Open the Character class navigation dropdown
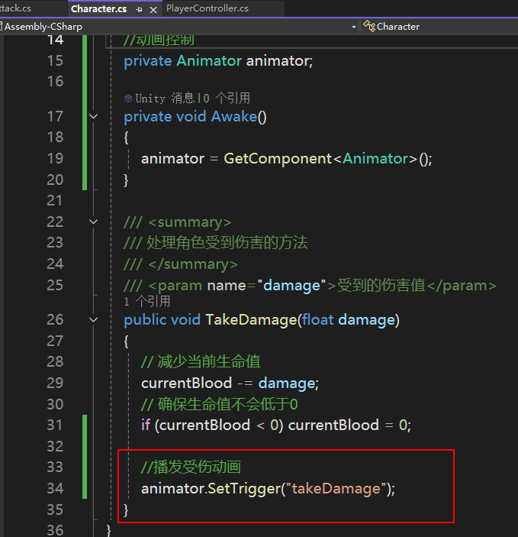This screenshot has width=518, height=537. pyautogui.click(x=439, y=27)
